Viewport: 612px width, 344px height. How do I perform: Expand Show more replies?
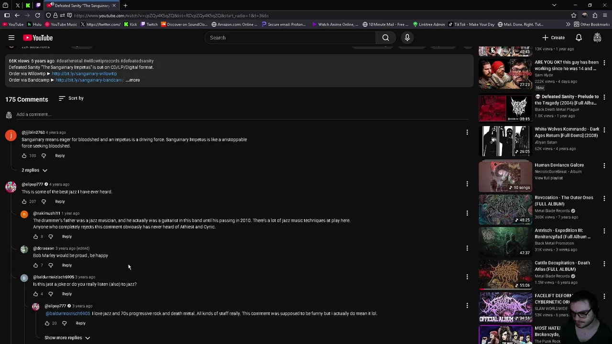tap(67, 338)
